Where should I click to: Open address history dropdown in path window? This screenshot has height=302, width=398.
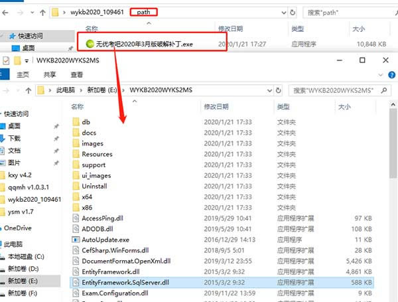click(284, 13)
